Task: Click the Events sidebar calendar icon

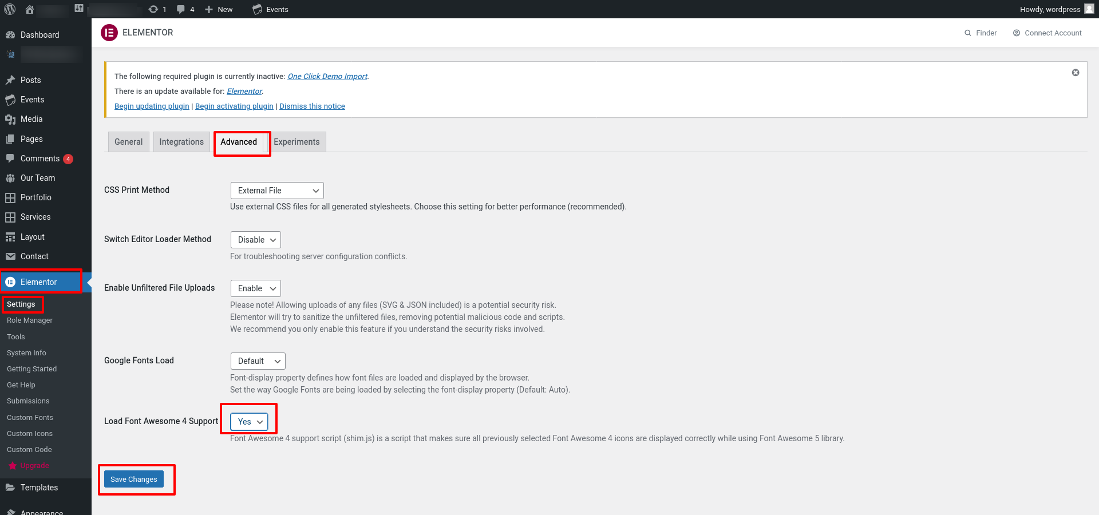Action: 10,100
